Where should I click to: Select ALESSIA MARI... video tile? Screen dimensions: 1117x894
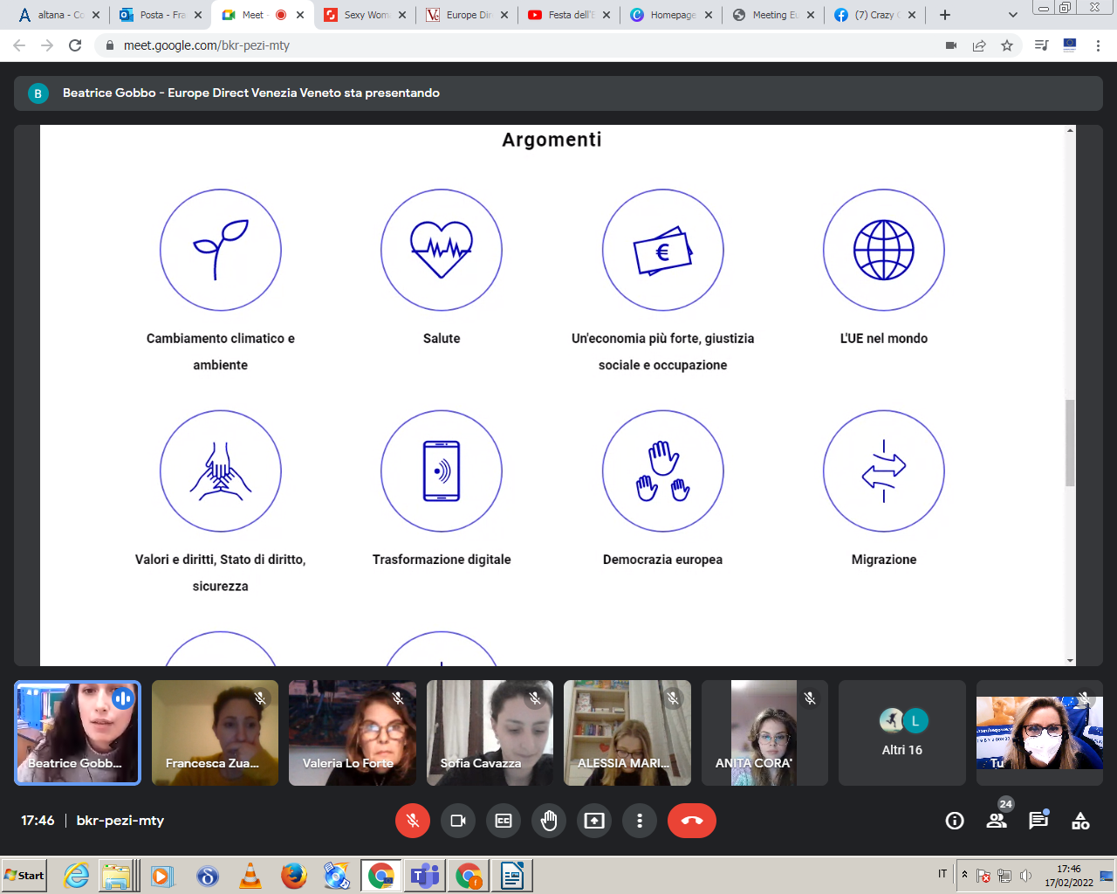(627, 733)
